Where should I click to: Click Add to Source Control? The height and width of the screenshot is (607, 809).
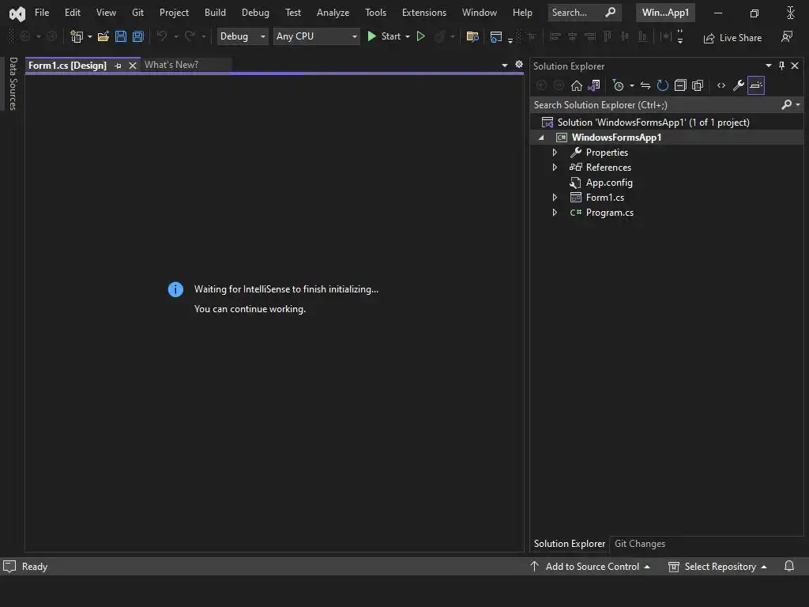coord(590,566)
